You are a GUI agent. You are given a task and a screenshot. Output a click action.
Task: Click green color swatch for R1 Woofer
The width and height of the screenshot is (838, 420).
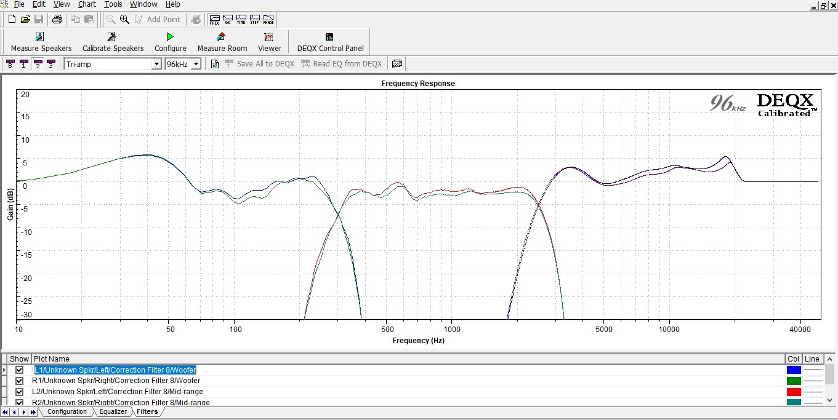click(794, 381)
